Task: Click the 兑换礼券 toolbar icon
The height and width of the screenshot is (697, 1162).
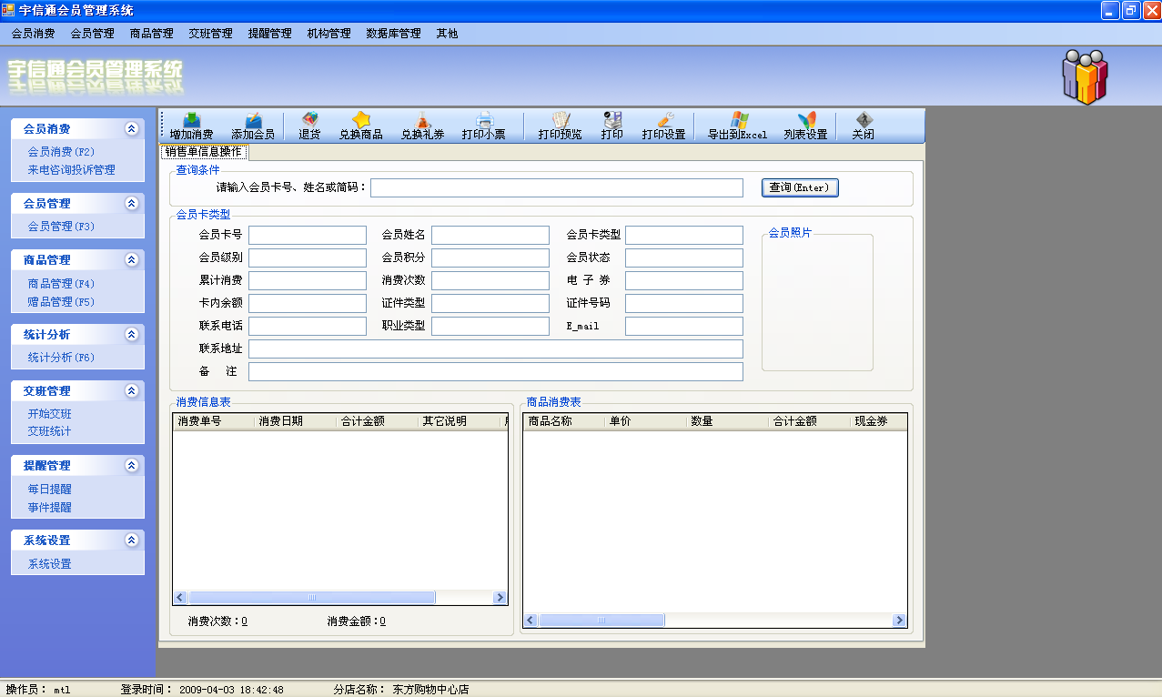Action: (x=422, y=121)
